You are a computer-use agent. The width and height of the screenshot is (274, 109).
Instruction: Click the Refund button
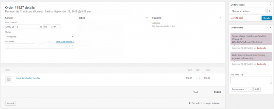pos(10,103)
